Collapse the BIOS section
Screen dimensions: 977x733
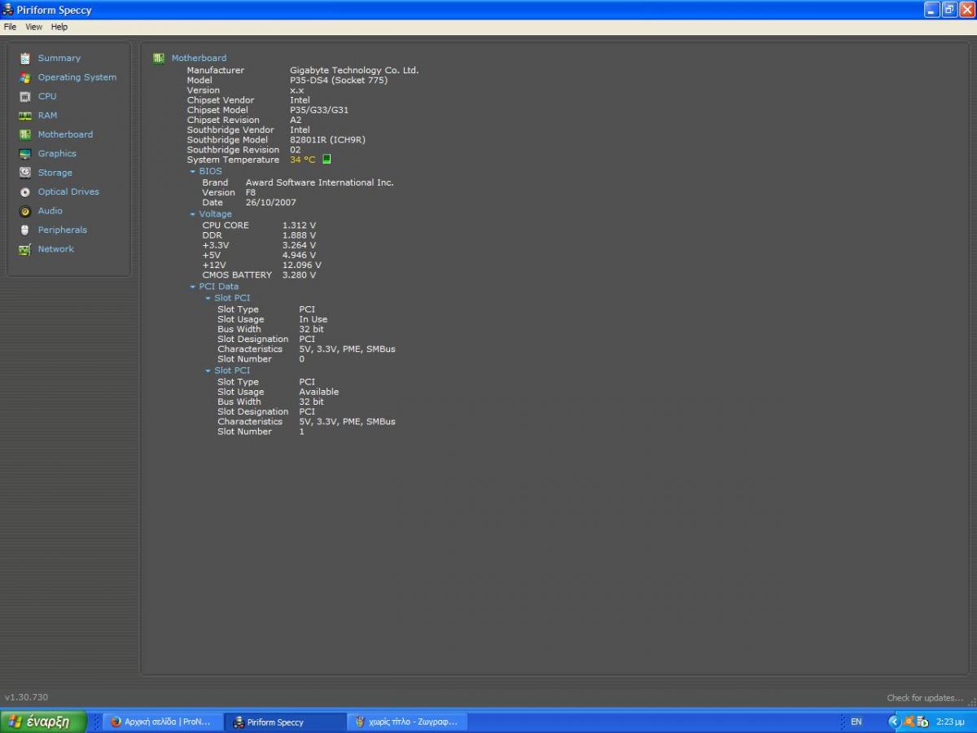pyautogui.click(x=193, y=172)
